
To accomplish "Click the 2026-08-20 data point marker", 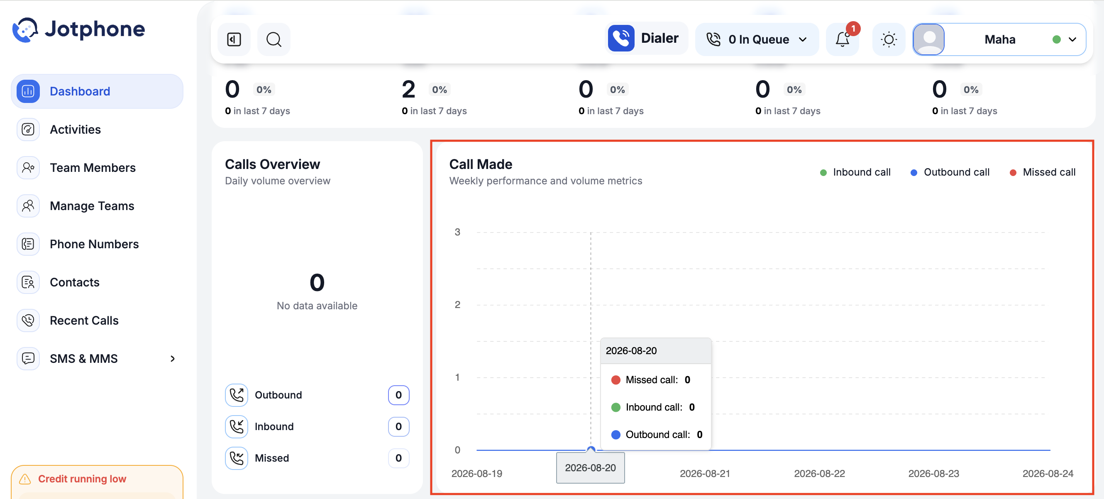I will coord(591,449).
